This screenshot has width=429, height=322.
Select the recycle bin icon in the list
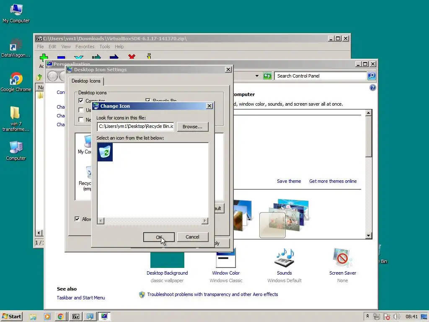(x=105, y=152)
